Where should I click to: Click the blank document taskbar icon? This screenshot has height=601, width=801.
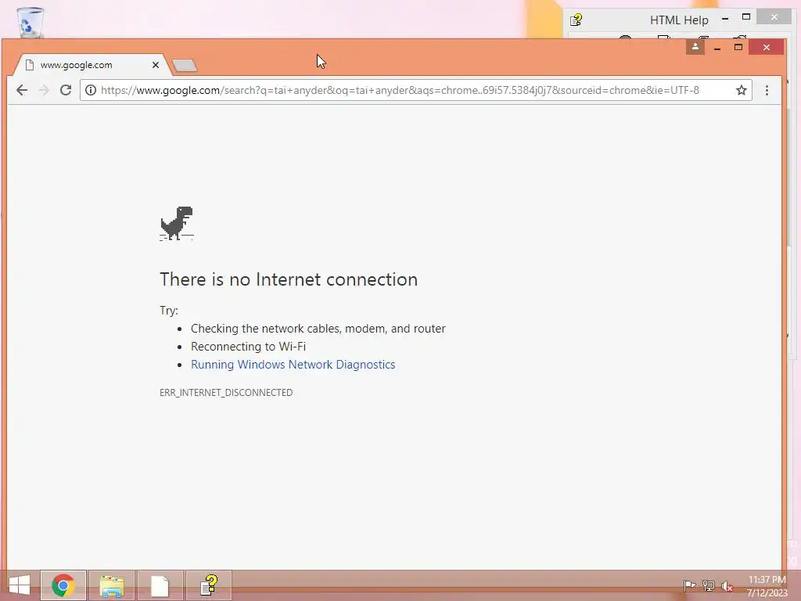tap(160, 585)
